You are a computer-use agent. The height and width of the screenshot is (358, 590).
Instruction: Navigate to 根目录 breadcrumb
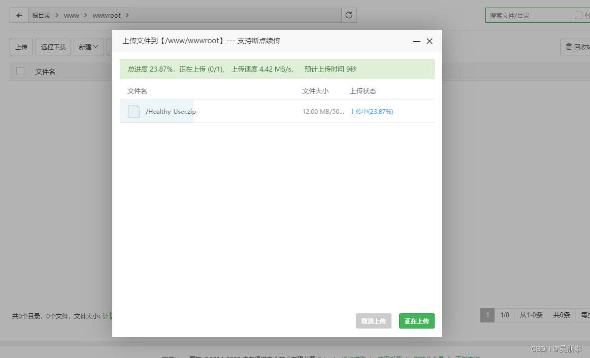pos(41,15)
